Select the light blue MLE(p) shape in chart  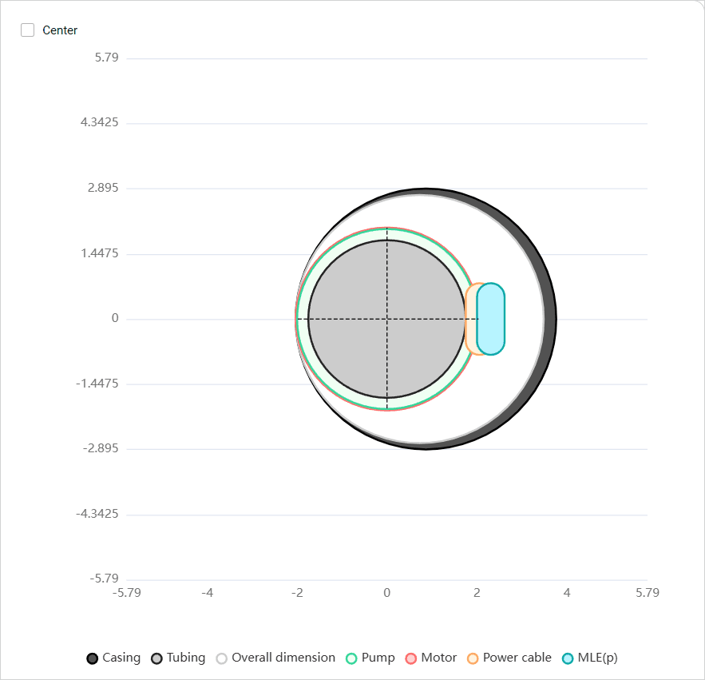pos(492,319)
